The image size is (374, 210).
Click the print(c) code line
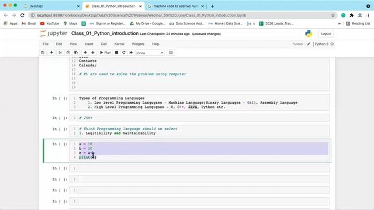pyautogui.click(x=88, y=157)
